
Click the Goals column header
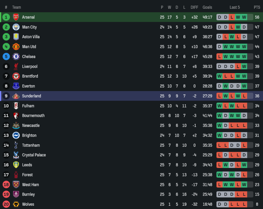[207, 7]
